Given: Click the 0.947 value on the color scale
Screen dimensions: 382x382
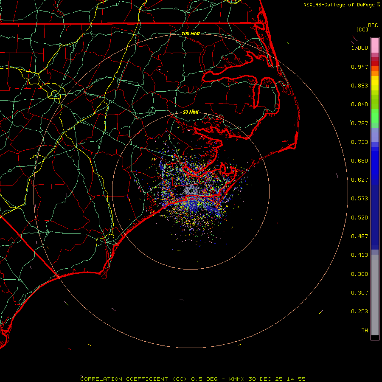Looking at the screenshot, I should [x=360, y=67].
